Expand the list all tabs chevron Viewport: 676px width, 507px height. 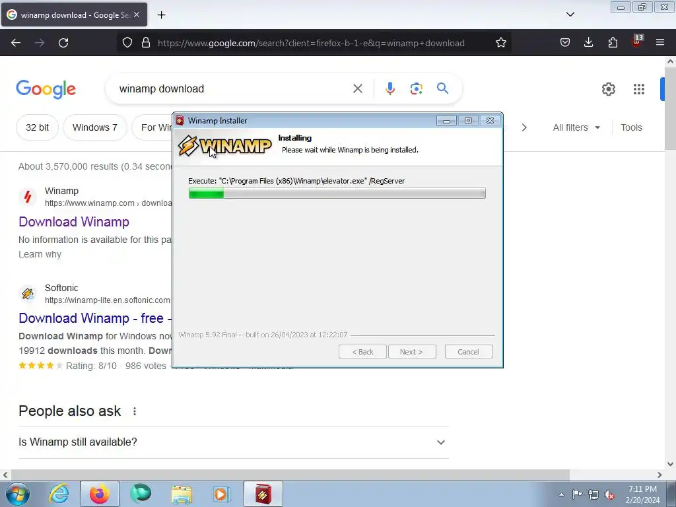(570, 15)
